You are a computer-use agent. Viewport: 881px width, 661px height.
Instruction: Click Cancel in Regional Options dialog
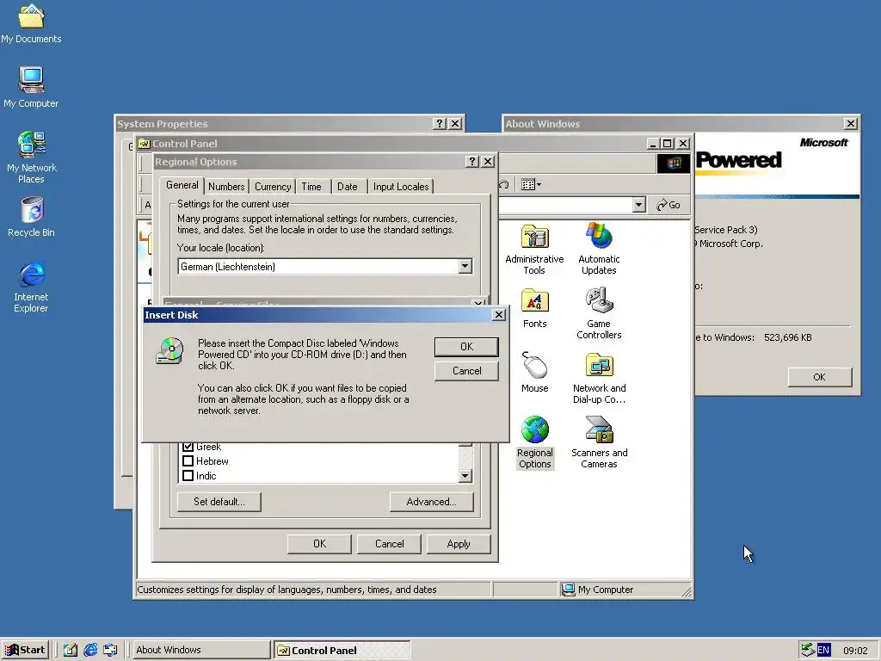pyautogui.click(x=390, y=544)
